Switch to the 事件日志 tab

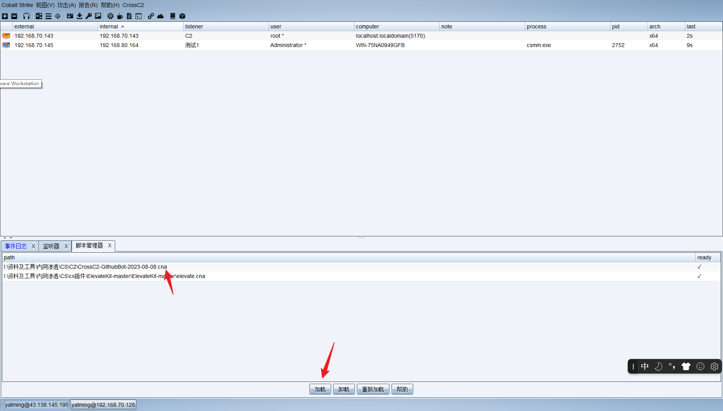click(x=16, y=246)
